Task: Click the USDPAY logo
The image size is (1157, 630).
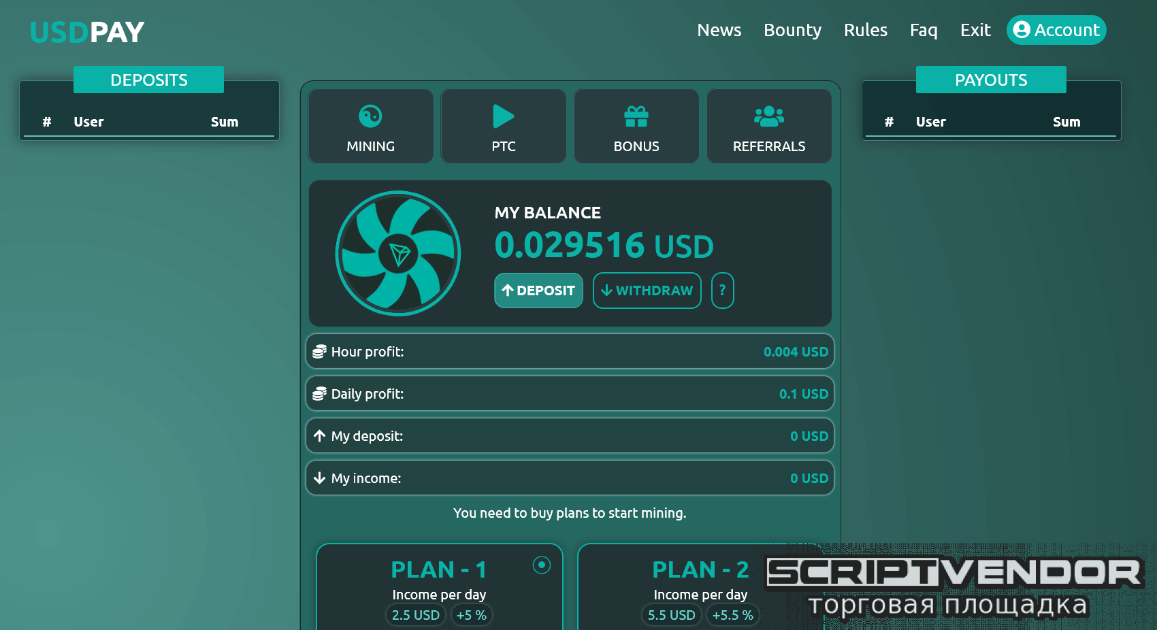Action: point(87,32)
